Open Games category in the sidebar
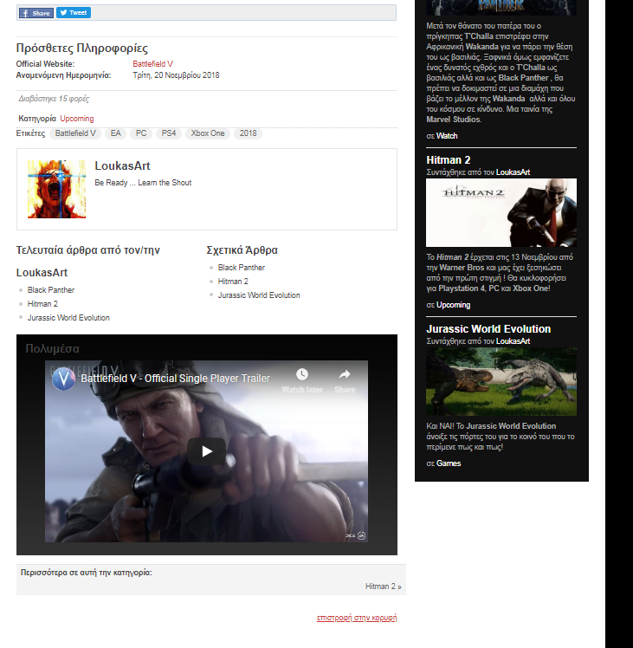This screenshot has width=633, height=648. tap(449, 463)
